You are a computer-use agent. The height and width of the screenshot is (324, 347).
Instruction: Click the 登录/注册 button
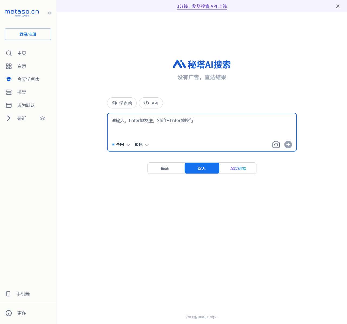(28, 34)
